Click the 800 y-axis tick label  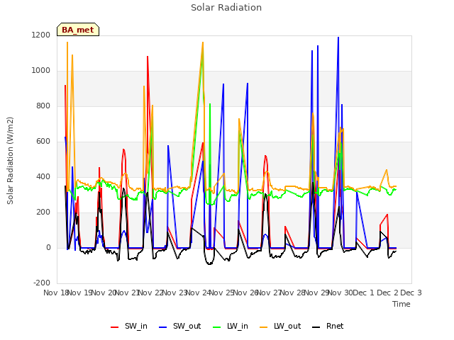[x=43, y=106]
